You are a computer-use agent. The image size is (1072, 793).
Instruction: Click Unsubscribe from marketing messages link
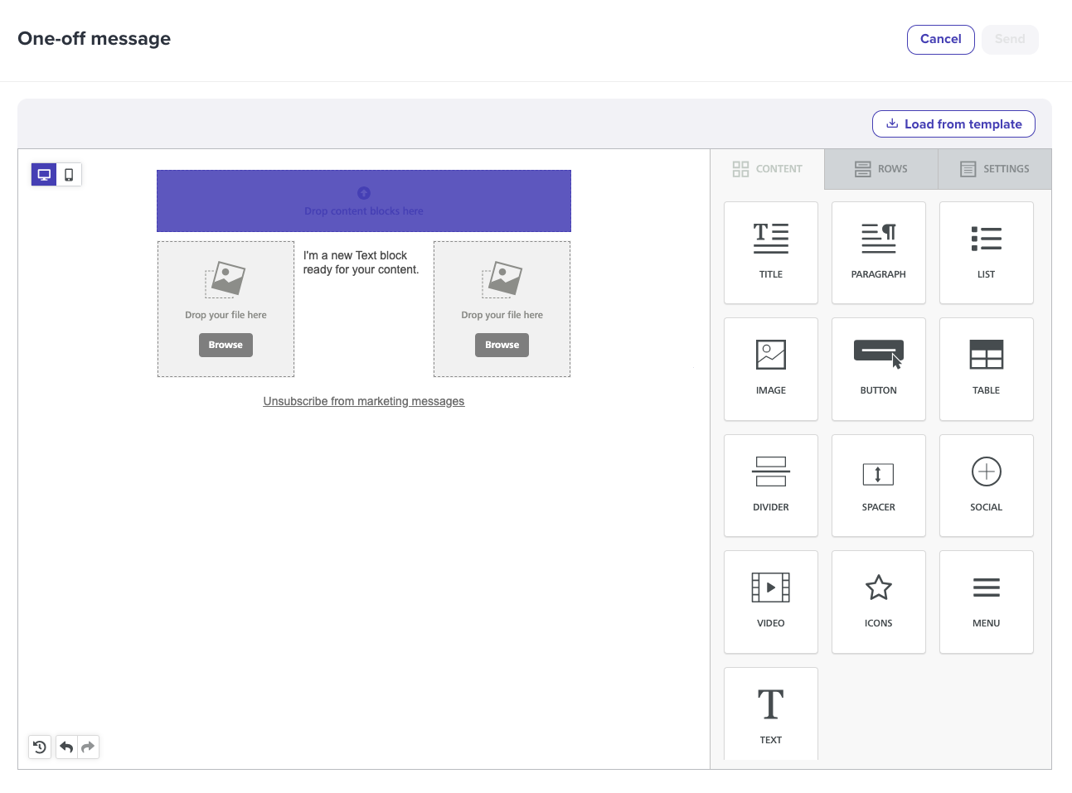[364, 401]
